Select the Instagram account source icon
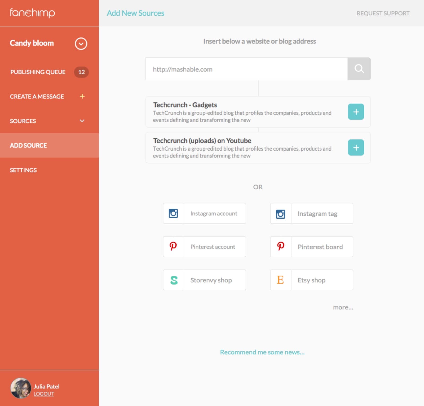 click(173, 213)
